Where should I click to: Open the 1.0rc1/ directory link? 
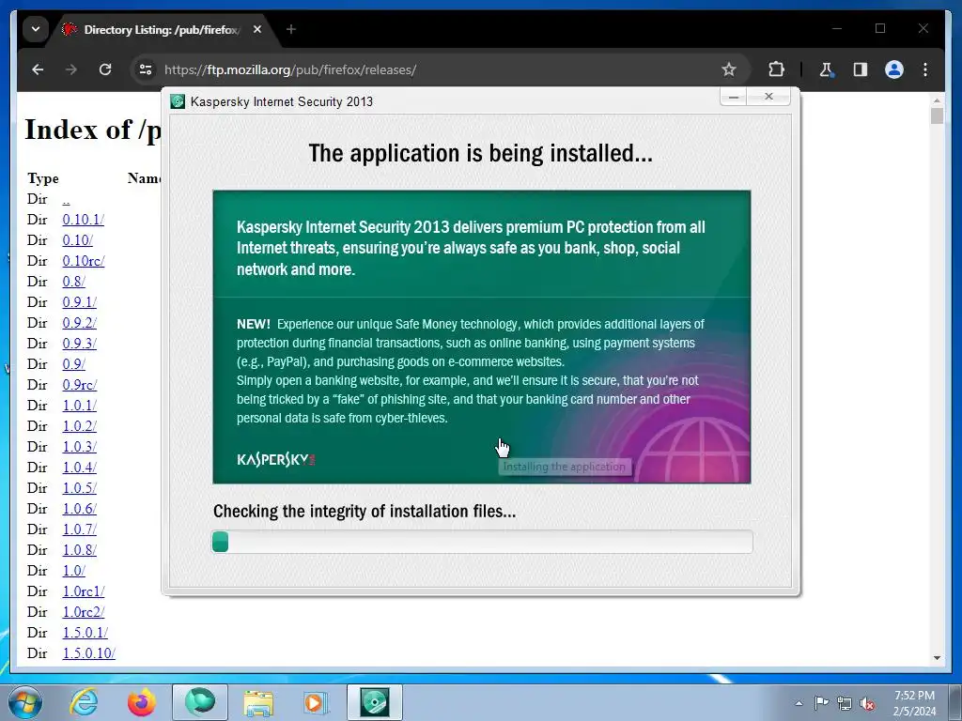tap(84, 591)
